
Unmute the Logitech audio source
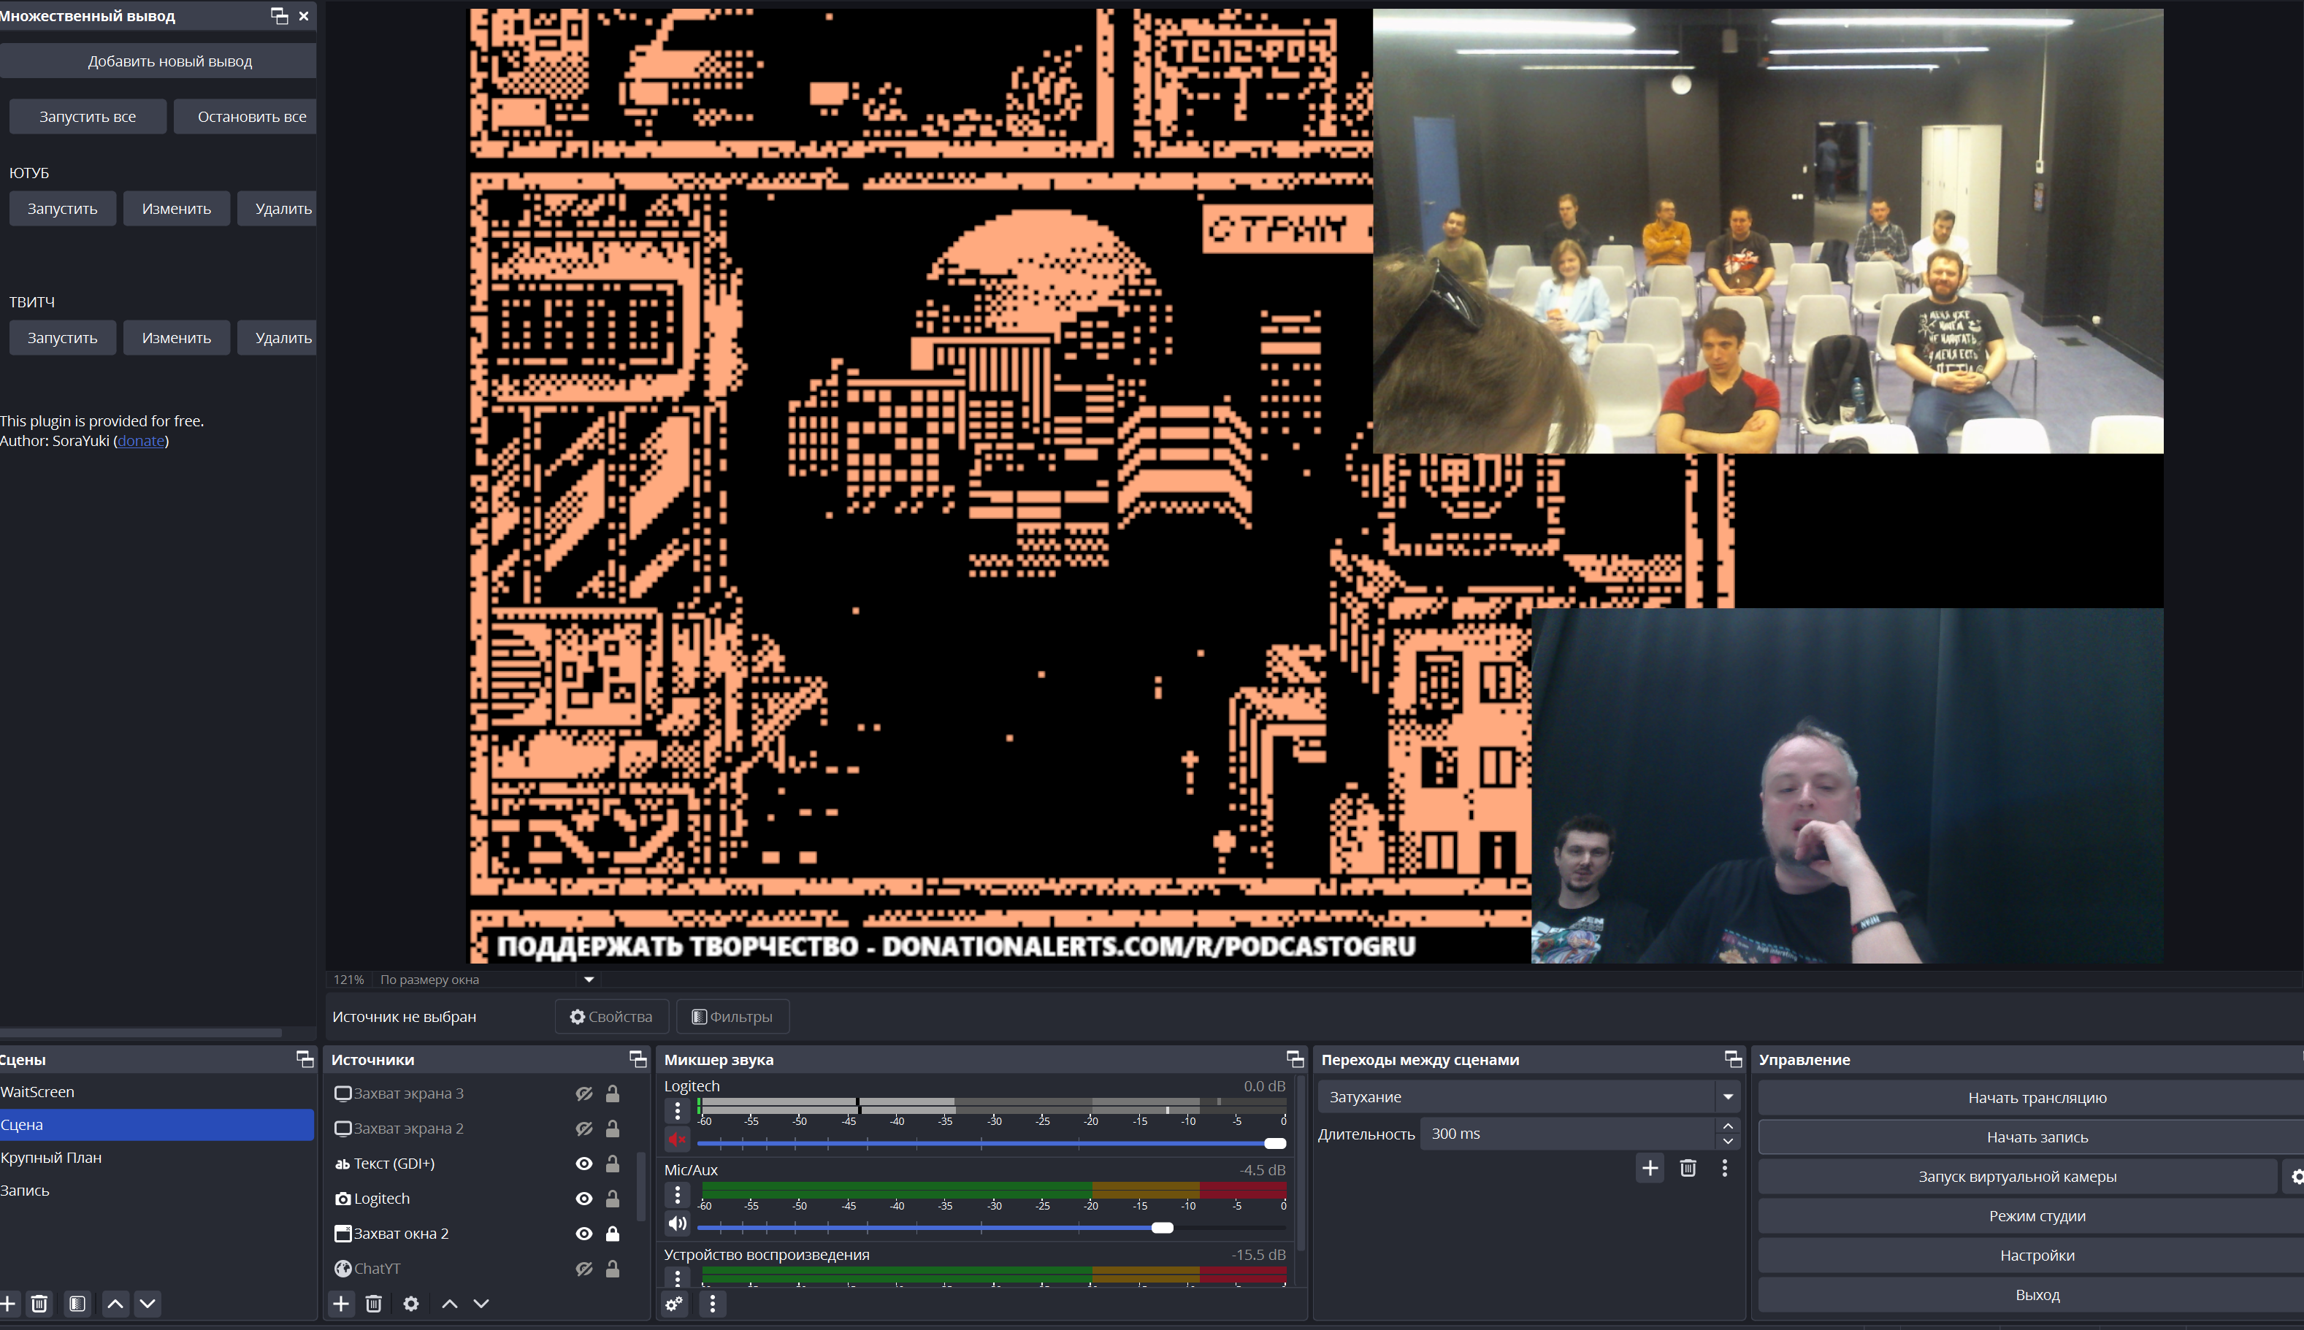pos(677,1139)
